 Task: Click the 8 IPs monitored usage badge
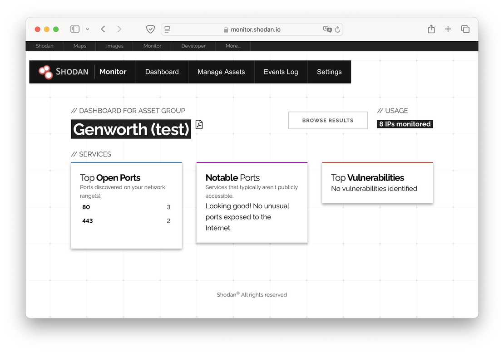[x=405, y=123]
